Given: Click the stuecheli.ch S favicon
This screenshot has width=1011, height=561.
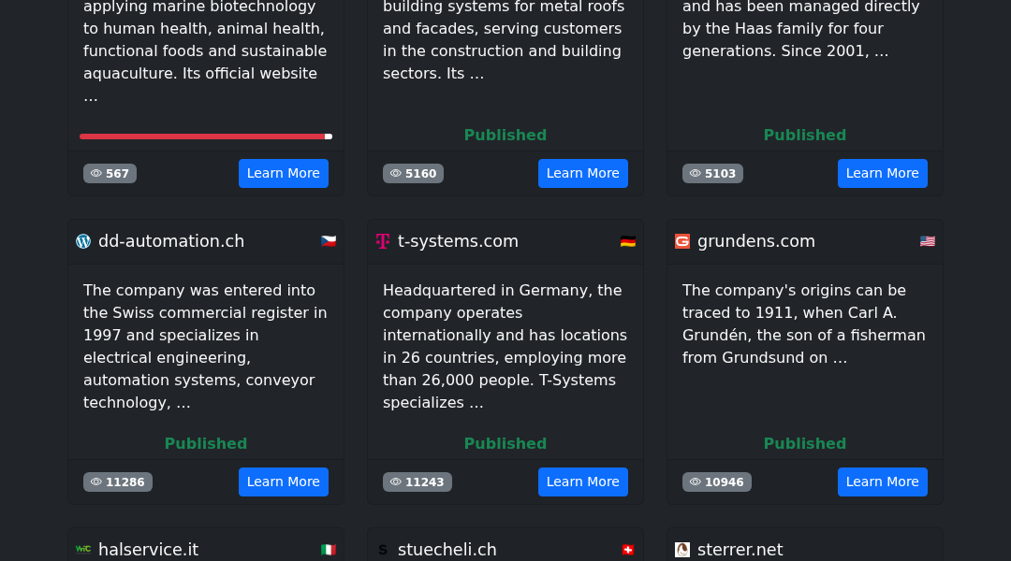Looking at the screenshot, I should (x=383, y=550).
